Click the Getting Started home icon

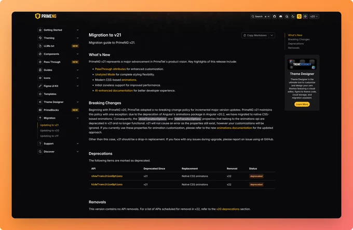coord(40,30)
